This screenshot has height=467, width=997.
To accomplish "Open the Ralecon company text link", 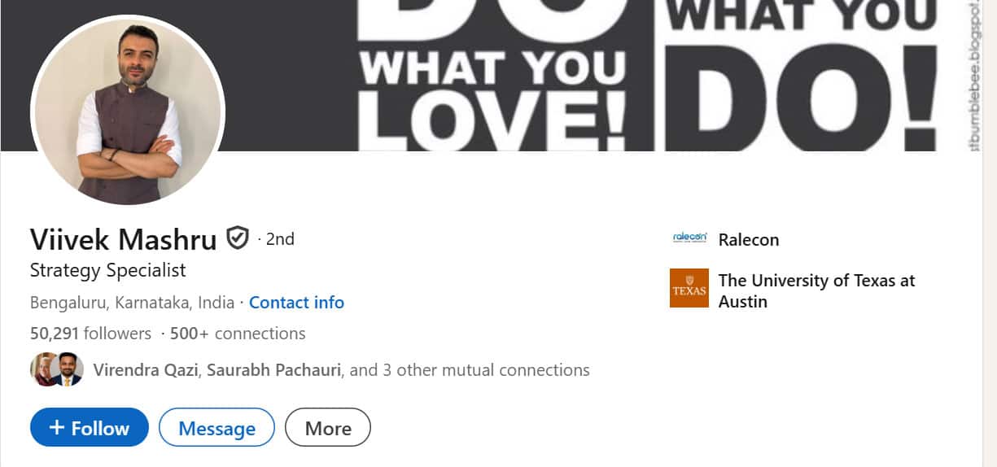I will pyautogui.click(x=748, y=240).
